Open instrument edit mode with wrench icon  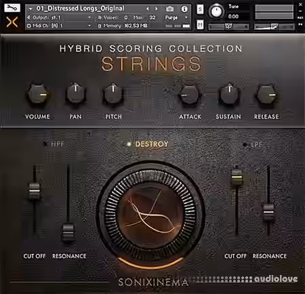(x=12, y=8)
